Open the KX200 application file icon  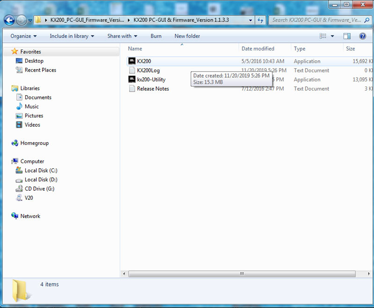point(132,61)
